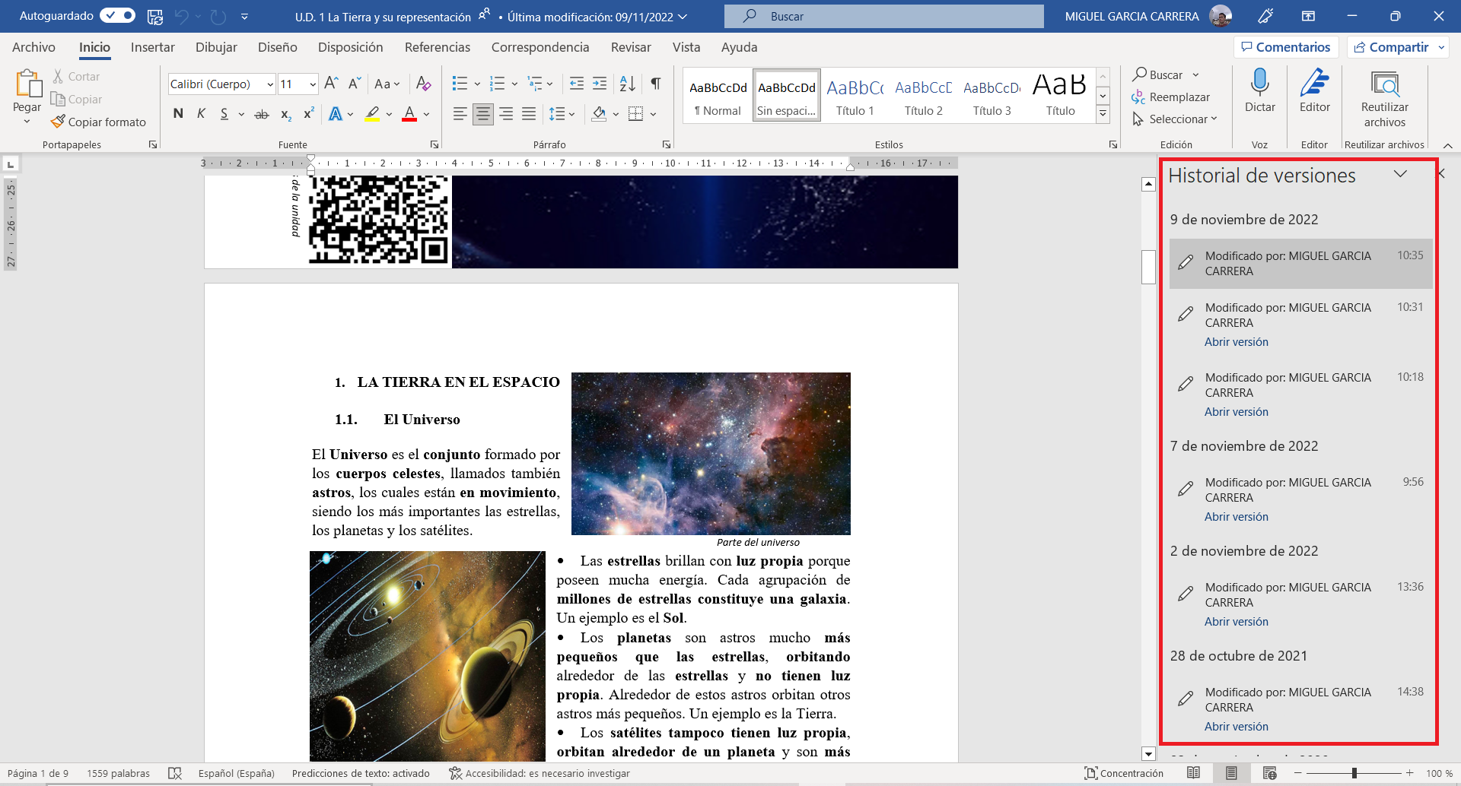Viewport: 1461px width, 786px height.
Task: Center align text in paragraph group
Action: [x=482, y=114]
